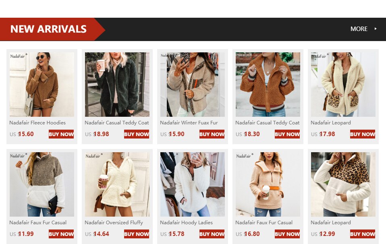Click the NEW ARRIVALS banner heading
Viewport: 386px width, 244px height.
click(48, 29)
